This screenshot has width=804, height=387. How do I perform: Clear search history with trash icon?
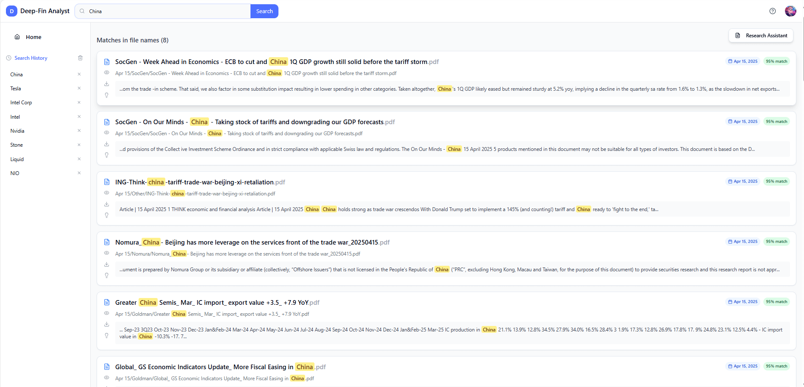(x=80, y=58)
